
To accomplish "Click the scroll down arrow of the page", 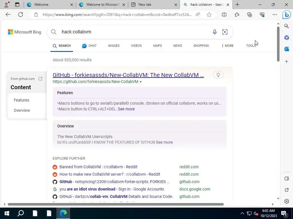I will pyautogui.click(x=278, y=198).
